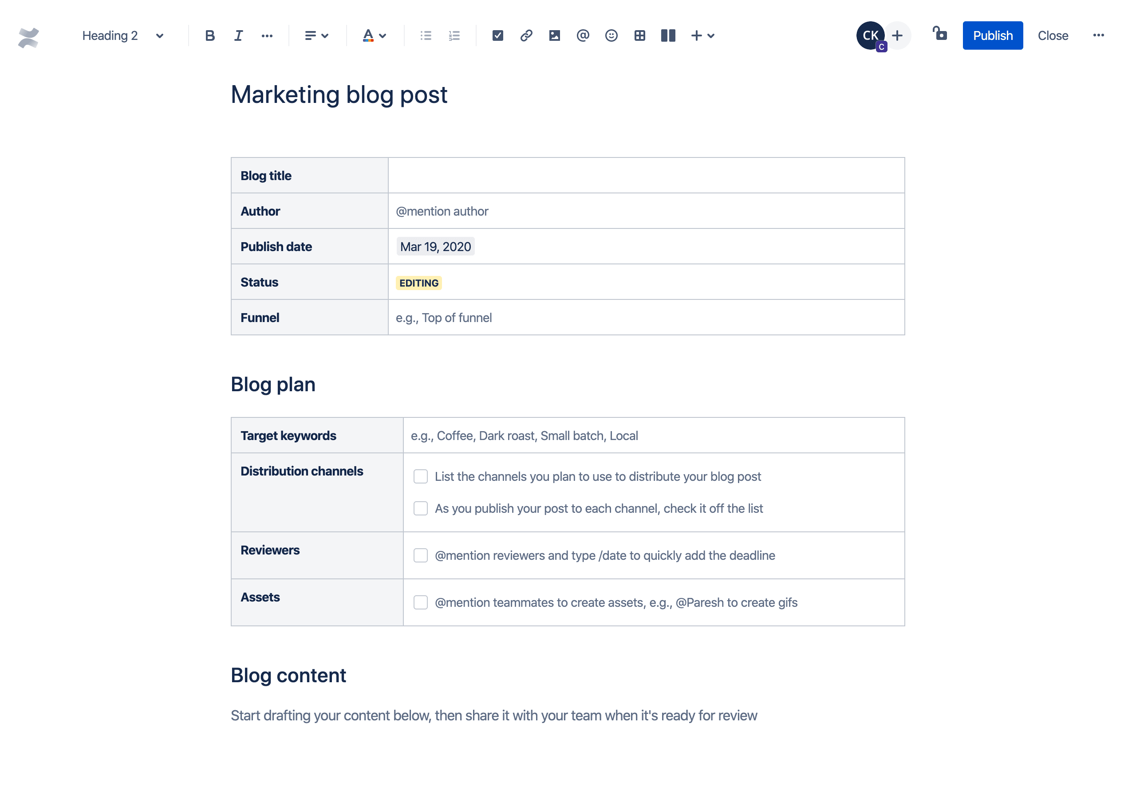Click the table insert icon
Viewport: 1136px width, 794px height.
pos(639,35)
